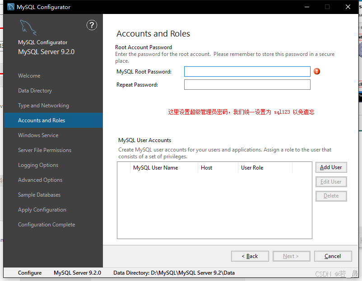Viewport: 362px width, 281px height.
Task: Click the Accounts and Roles heading
Action: 153,34
